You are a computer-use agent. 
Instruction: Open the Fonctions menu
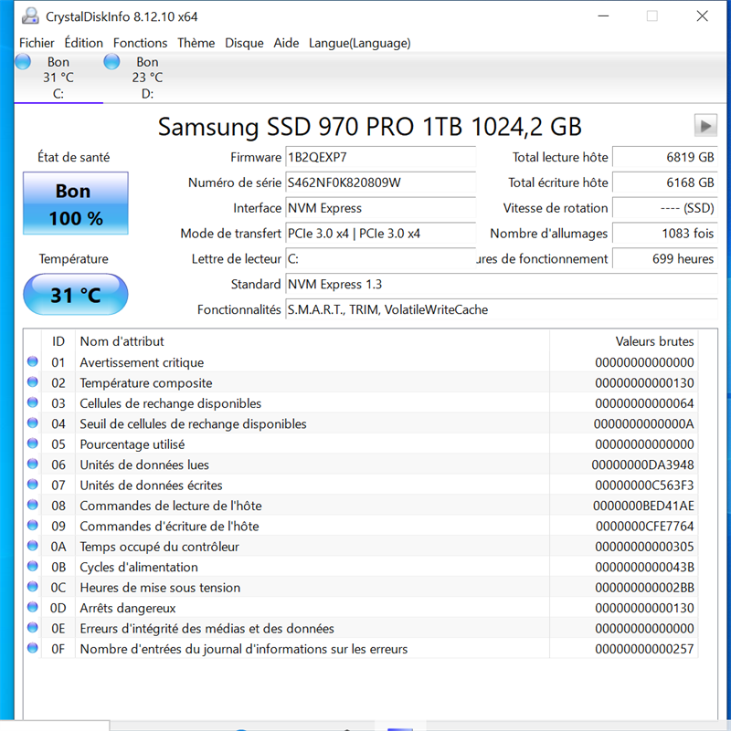140,43
